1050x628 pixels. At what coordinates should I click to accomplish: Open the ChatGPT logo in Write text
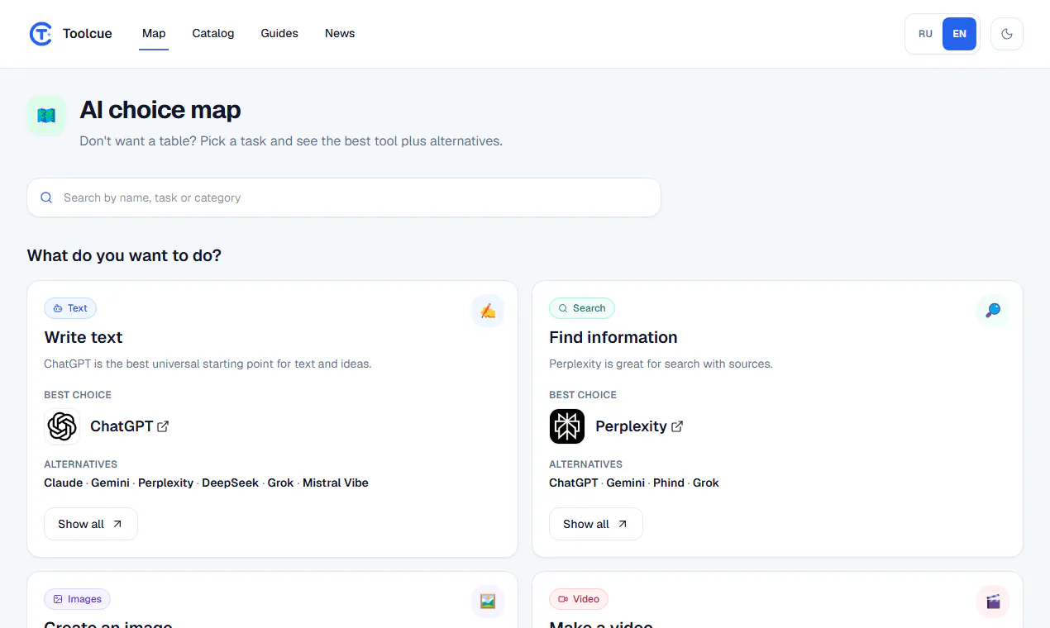[x=62, y=426]
